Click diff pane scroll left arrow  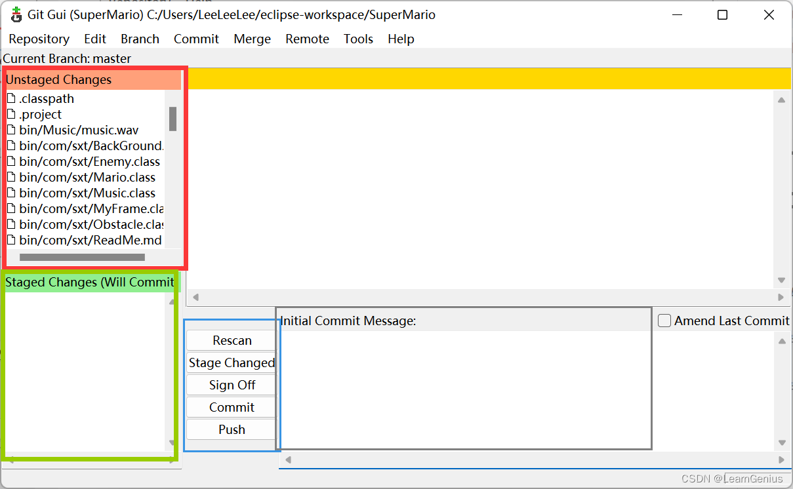pyautogui.click(x=195, y=297)
